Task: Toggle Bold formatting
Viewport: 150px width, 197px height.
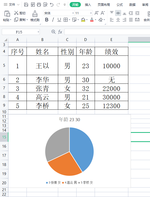Action: click(47, 20)
